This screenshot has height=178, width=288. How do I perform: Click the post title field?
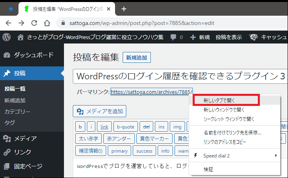180,76
